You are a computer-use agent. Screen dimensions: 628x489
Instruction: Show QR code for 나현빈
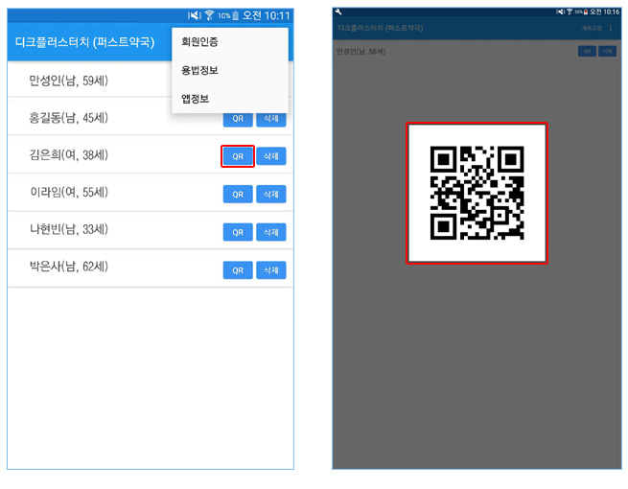point(238,232)
